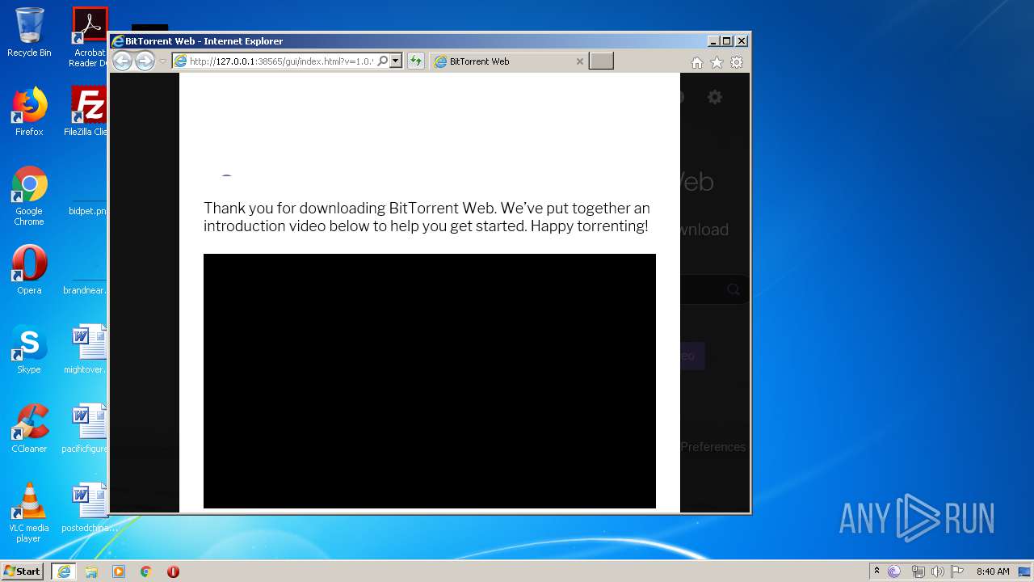Viewport: 1034px width, 582px height.
Task: Show hidden system tray icons
Action: tap(876, 571)
